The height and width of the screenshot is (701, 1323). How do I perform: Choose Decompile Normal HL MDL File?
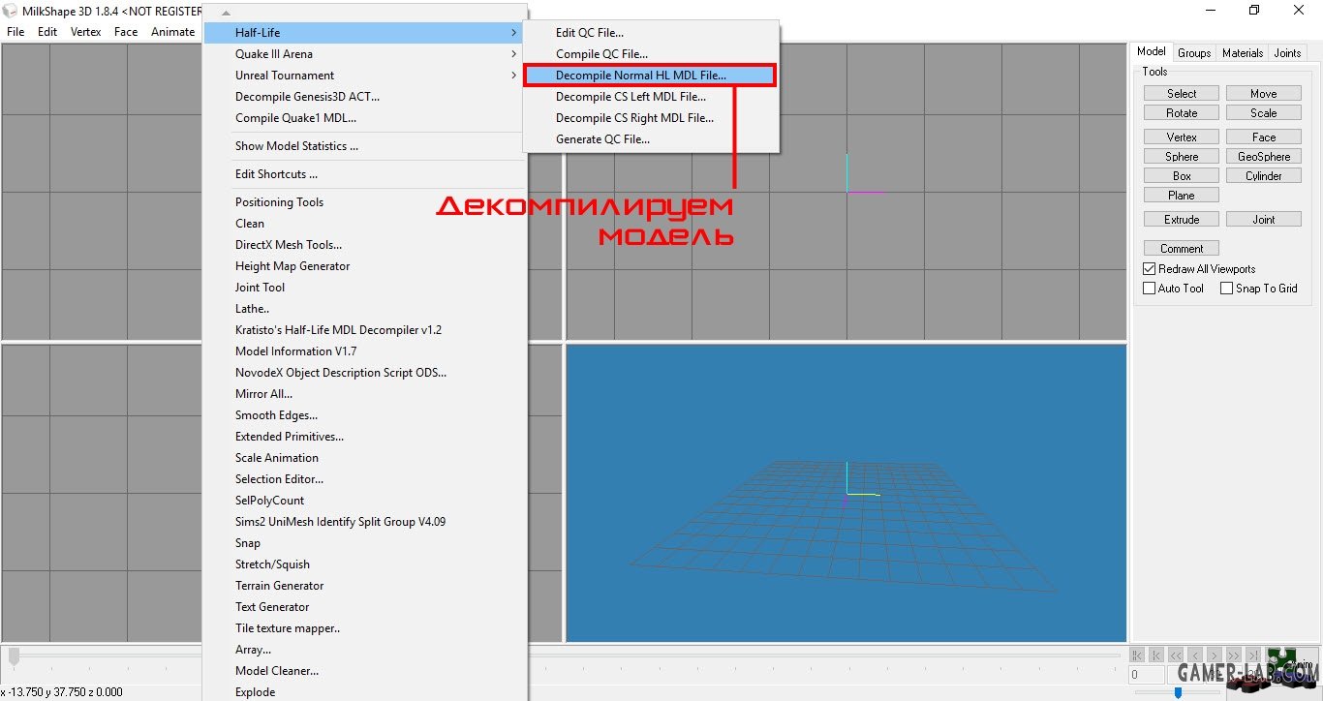tap(650, 76)
